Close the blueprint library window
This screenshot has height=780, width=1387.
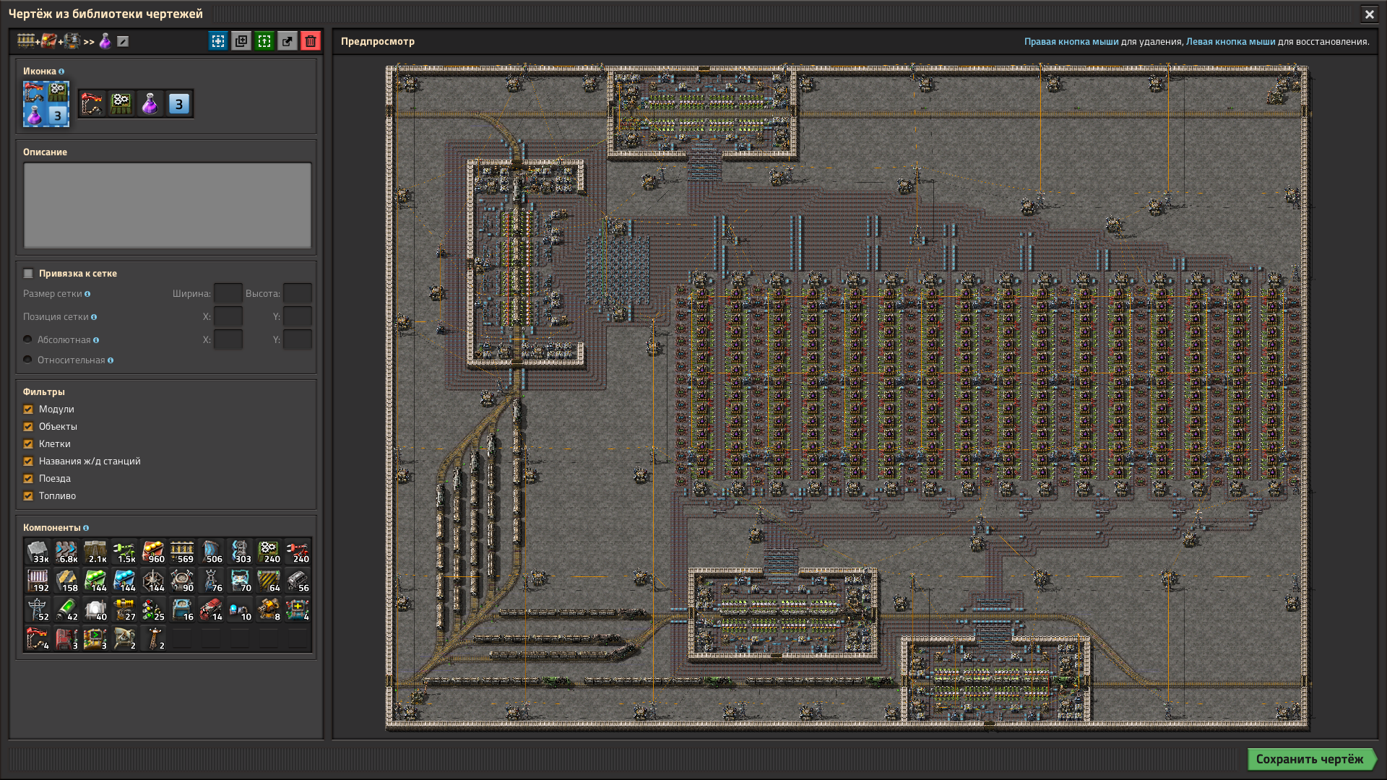(x=1369, y=14)
